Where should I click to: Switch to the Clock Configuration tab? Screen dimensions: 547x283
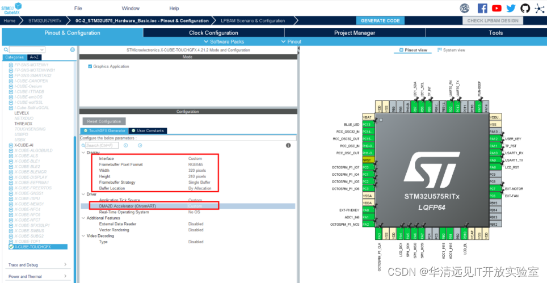click(x=213, y=33)
